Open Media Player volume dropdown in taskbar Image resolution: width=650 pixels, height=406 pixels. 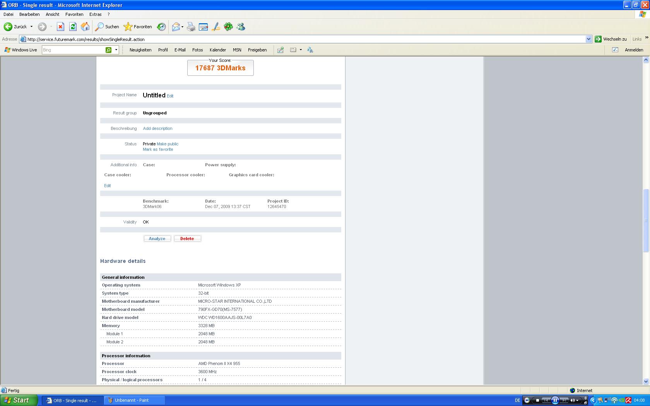coord(577,400)
